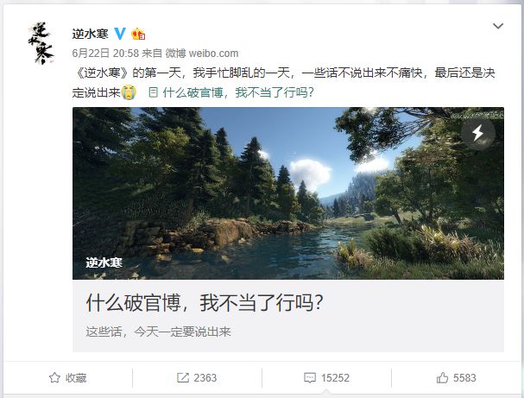This screenshot has width=524, height=398.
Task: Open comments via speech bubble icon
Action: [309, 378]
